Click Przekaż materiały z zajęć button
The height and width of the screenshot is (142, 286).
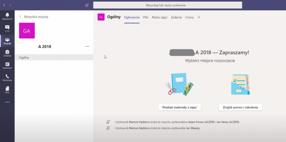coord(180,107)
